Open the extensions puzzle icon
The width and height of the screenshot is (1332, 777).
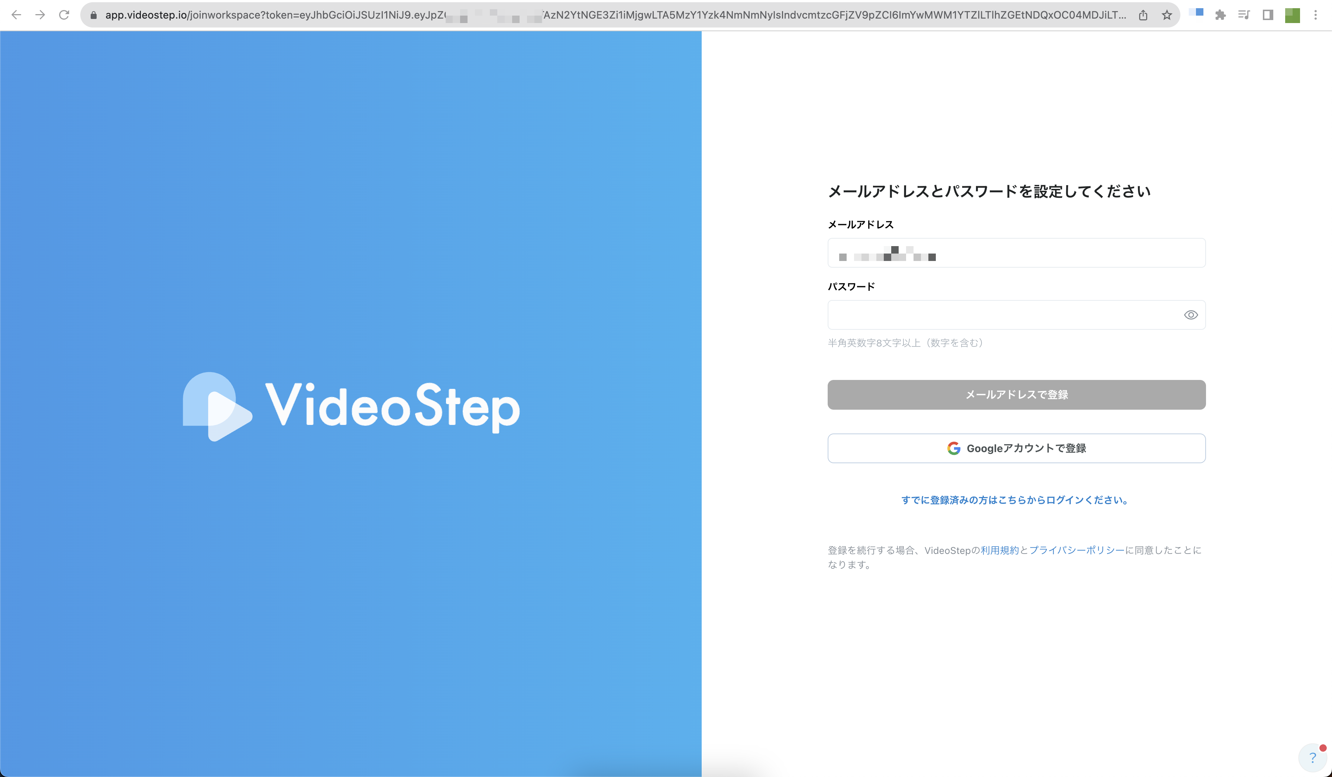1220,15
